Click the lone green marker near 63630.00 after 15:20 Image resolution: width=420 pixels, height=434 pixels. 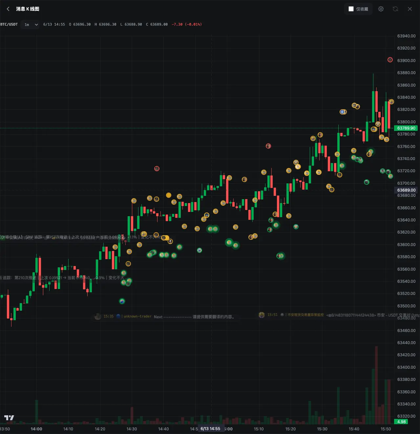(296, 227)
